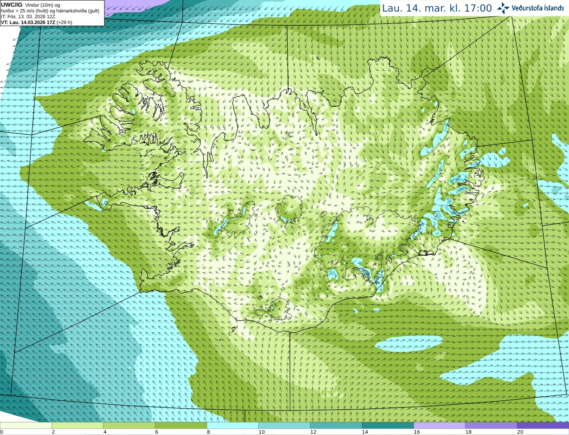This screenshot has height=435, width=569.
Task: Pick the 12–14 m/s teal legend swatch
Action: tap(336, 425)
